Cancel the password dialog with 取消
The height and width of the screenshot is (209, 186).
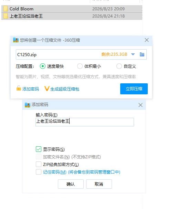[99, 184]
